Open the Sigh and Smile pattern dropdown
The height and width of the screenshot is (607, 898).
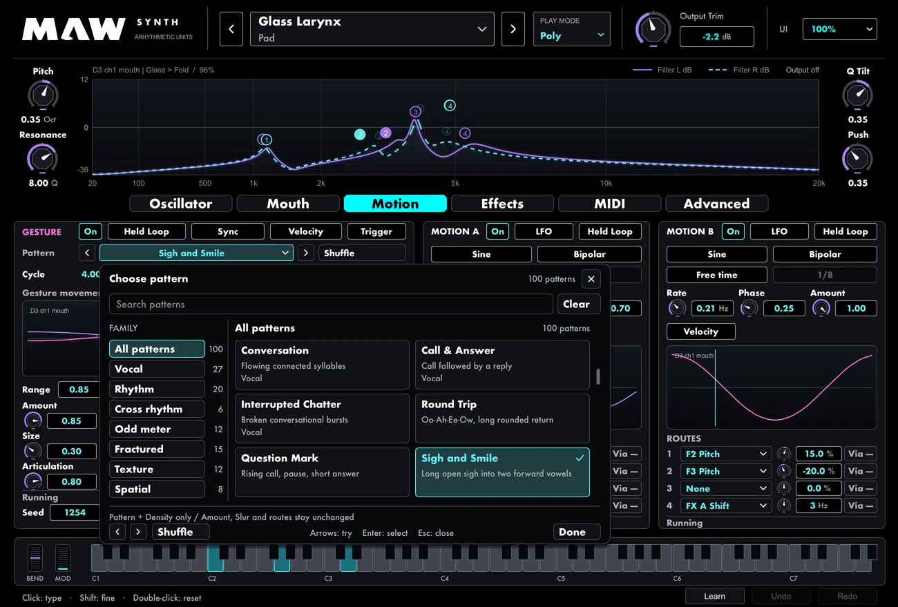point(196,253)
